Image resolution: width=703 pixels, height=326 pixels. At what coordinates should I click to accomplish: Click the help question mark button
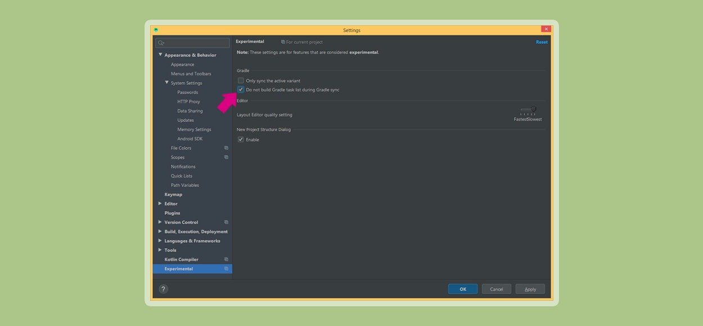point(163,289)
